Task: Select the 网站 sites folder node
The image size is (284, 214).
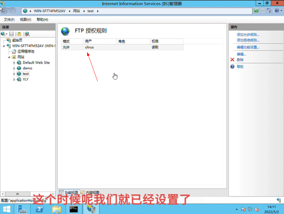Action: pyautogui.click(x=21, y=57)
